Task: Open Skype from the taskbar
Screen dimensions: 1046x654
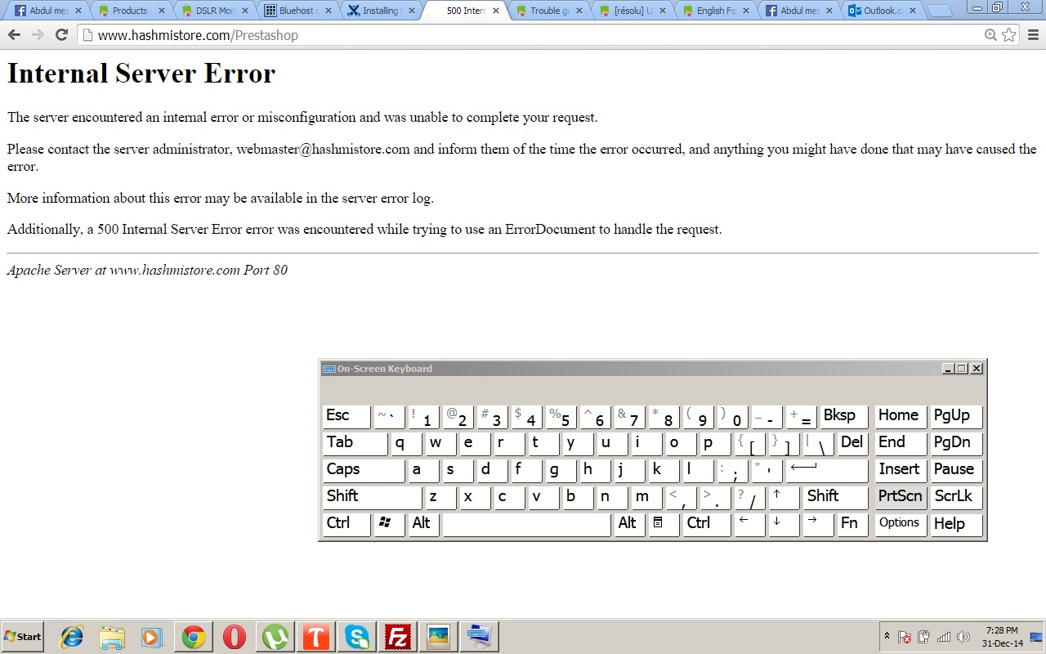Action: click(357, 636)
